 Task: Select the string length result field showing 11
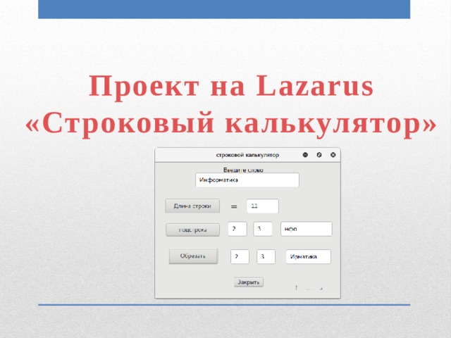tap(263, 206)
